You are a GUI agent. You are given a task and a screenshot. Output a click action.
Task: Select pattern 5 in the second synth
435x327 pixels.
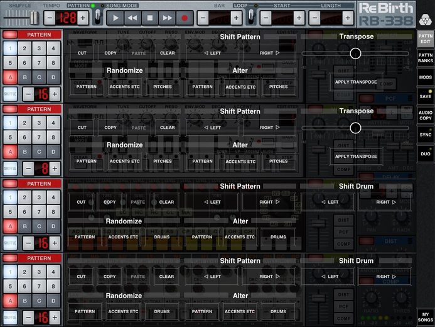[x=10, y=137]
